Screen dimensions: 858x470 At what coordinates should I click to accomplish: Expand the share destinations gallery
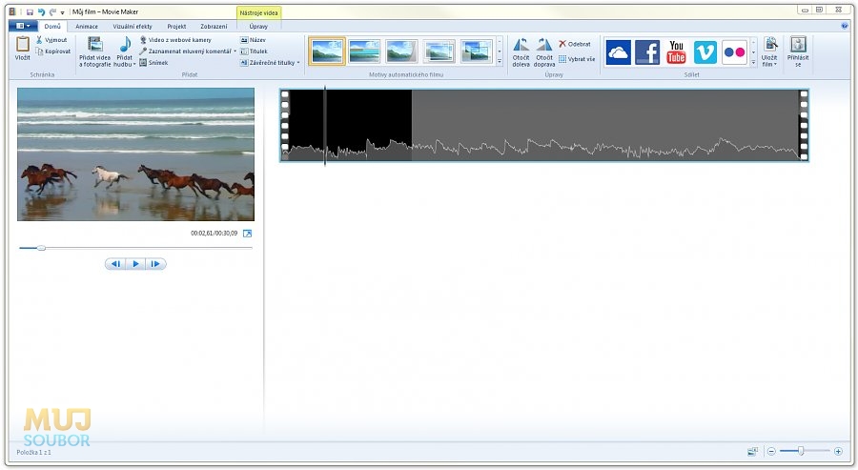[753, 62]
